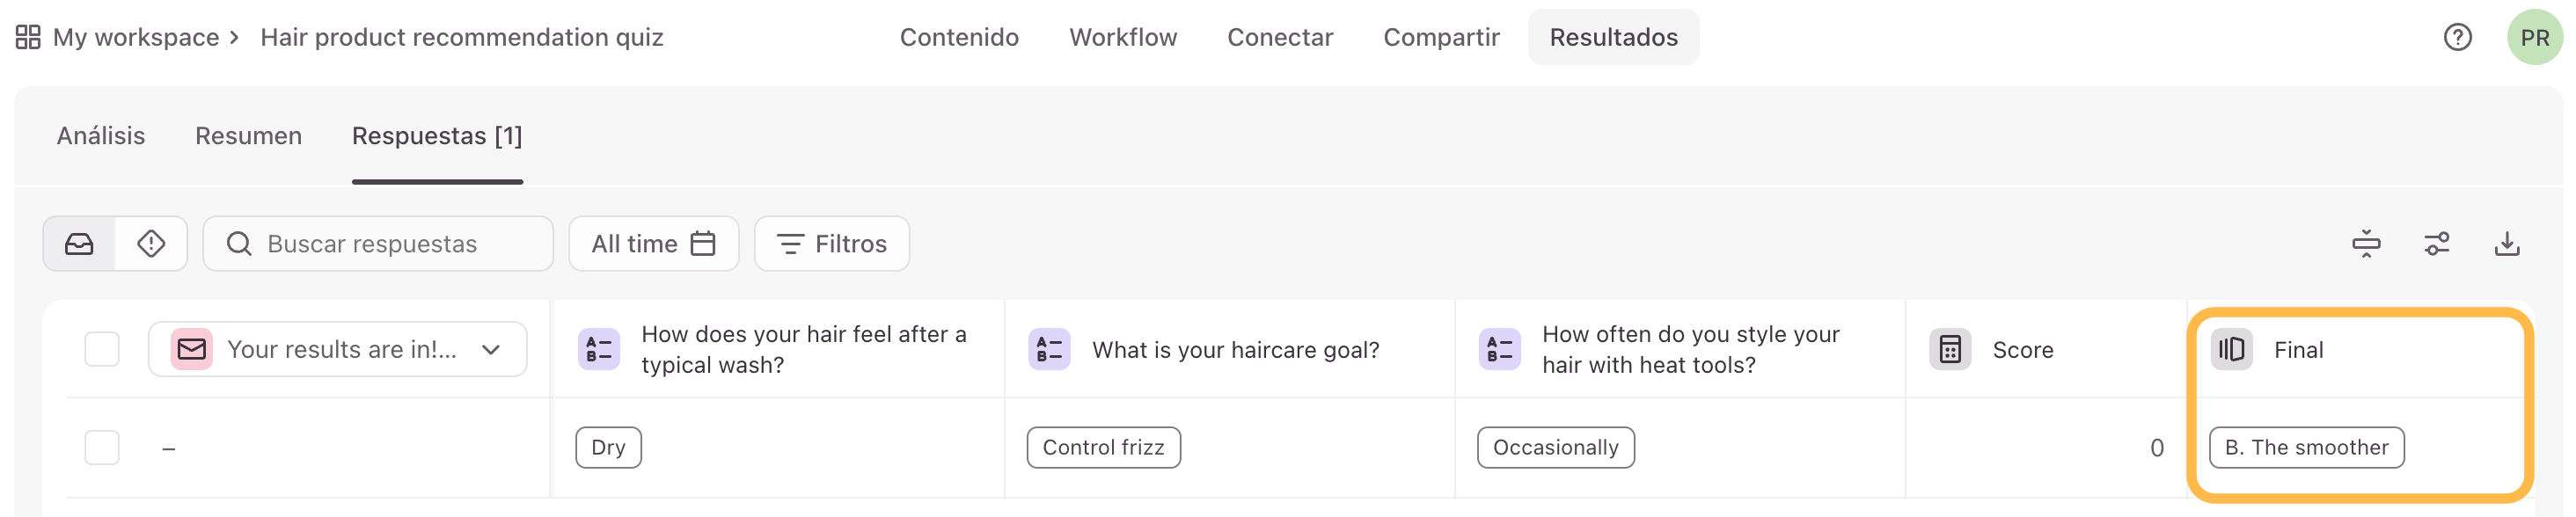The image size is (2576, 517).
Task: Click the download responses icon
Action: click(2506, 244)
